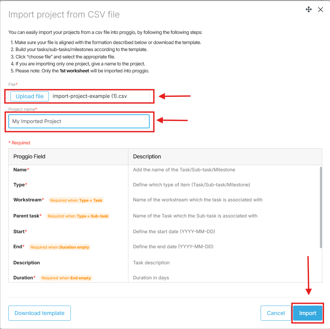
Task: Click the uploaded import-project-example (1).csv filename
Action: pos(90,96)
